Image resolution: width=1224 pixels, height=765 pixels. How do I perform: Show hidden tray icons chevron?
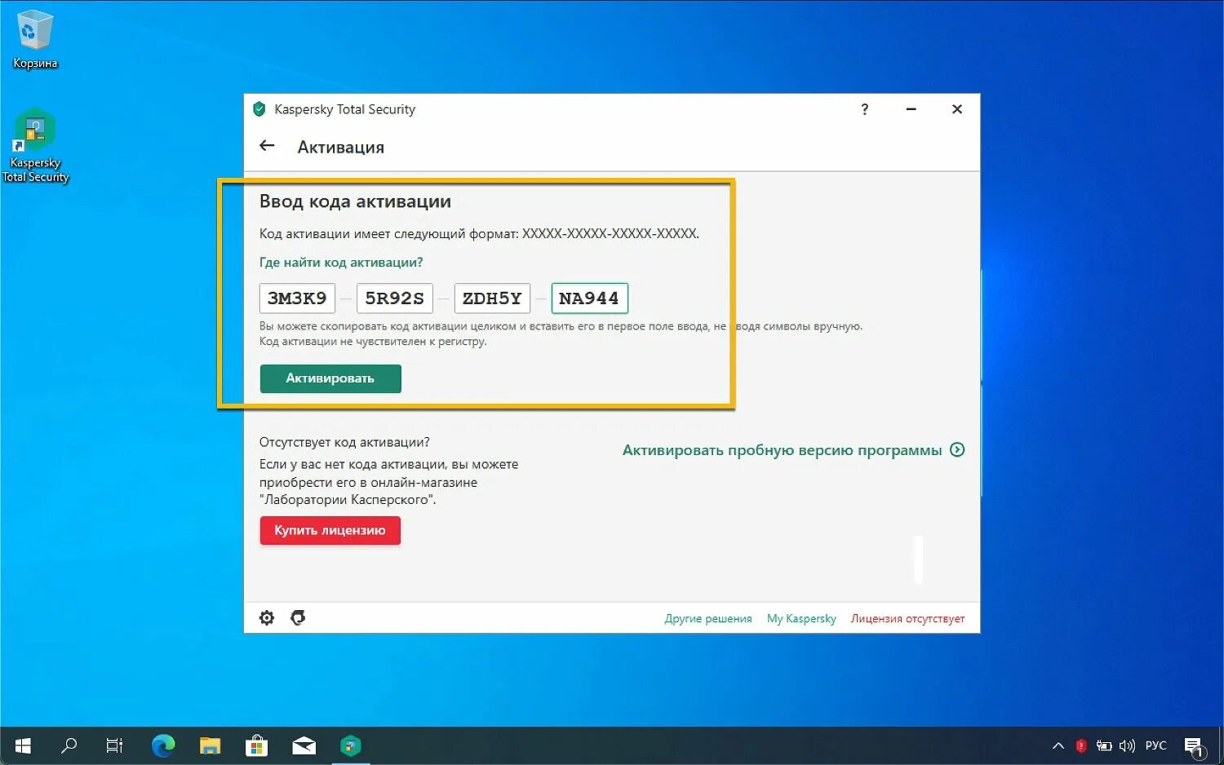coord(1058,745)
